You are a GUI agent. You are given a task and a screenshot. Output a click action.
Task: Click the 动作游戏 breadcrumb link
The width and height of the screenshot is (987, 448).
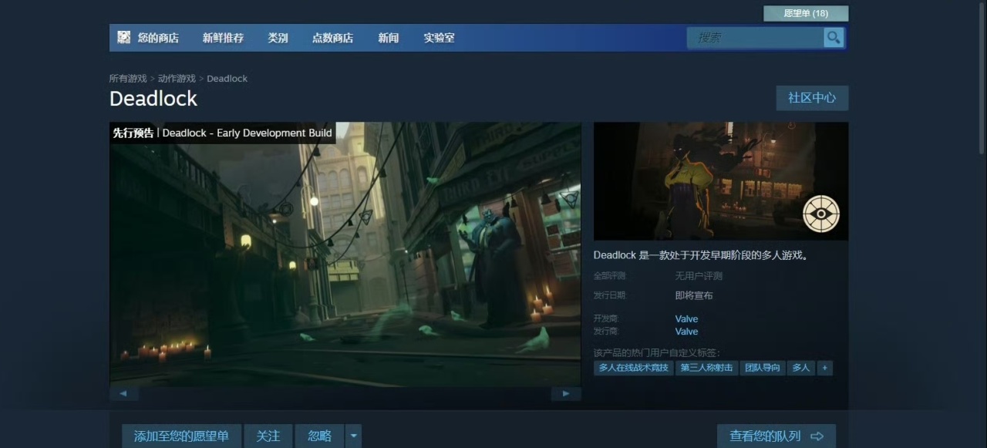click(177, 79)
